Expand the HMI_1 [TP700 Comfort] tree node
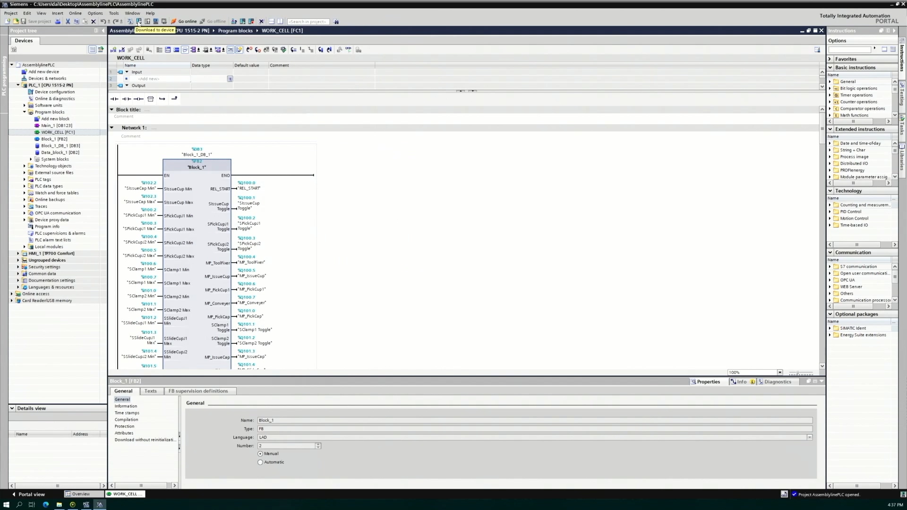 18,254
